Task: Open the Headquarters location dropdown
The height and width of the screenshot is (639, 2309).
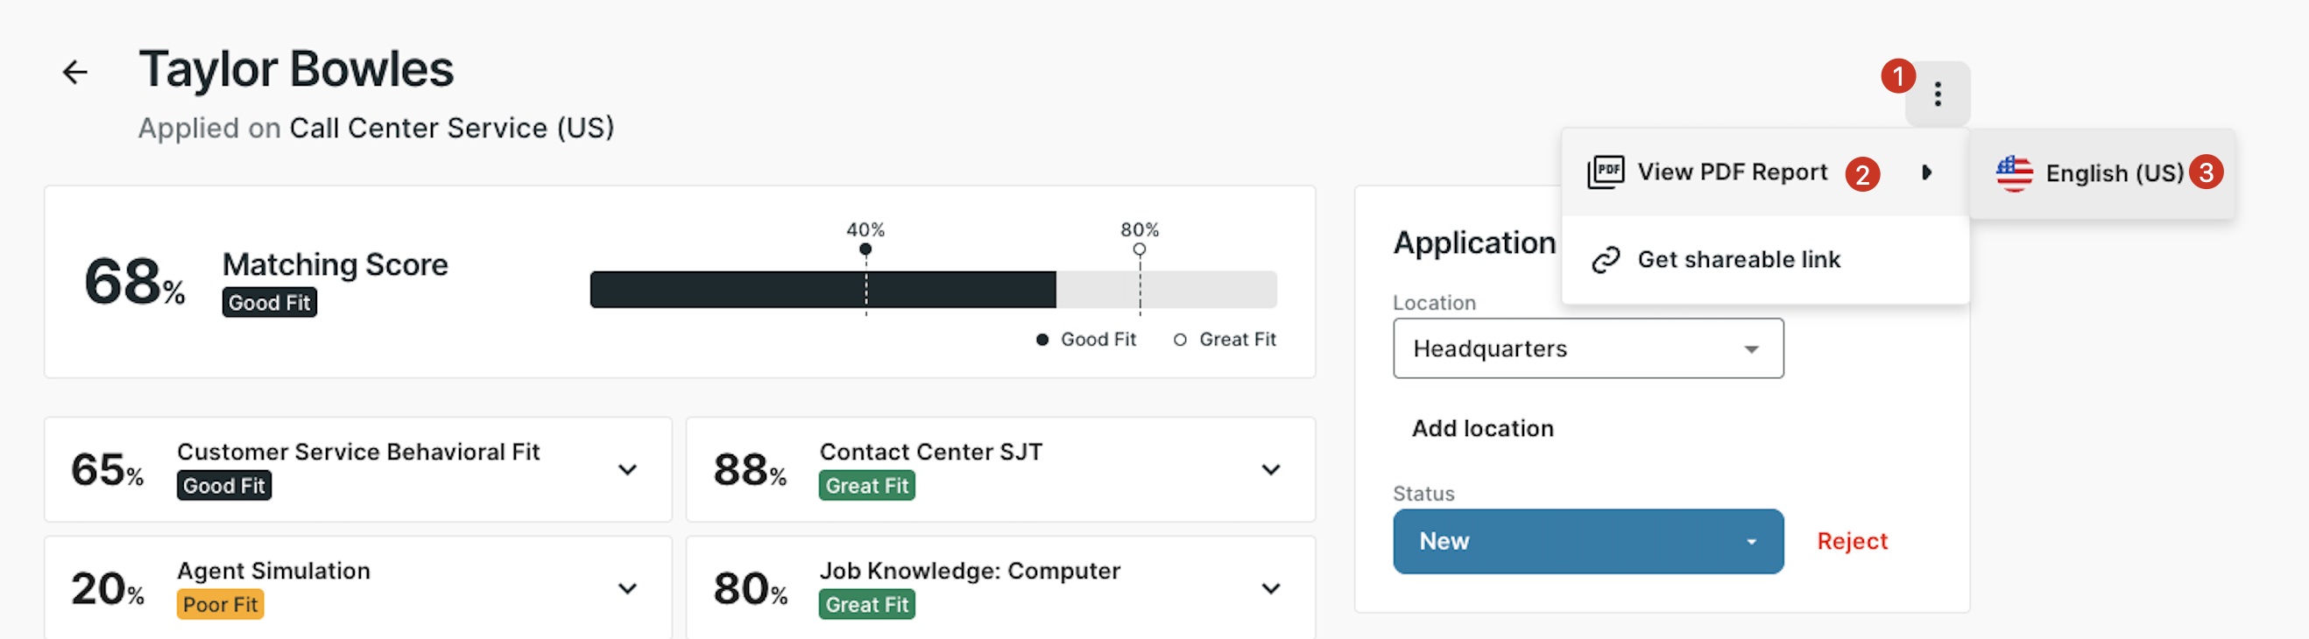Action: [1587, 348]
